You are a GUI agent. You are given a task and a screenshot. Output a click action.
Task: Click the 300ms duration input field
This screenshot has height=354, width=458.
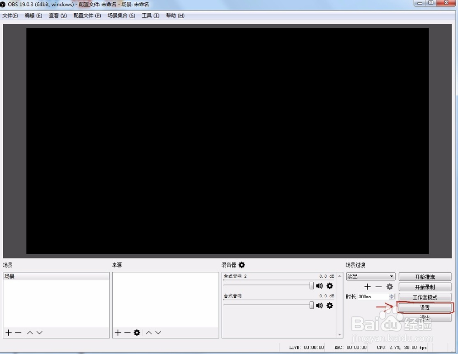373,296
